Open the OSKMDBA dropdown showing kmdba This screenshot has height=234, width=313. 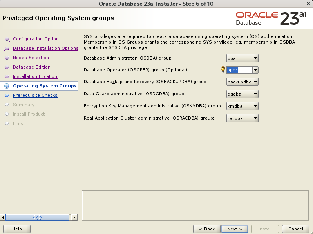point(242,106)
